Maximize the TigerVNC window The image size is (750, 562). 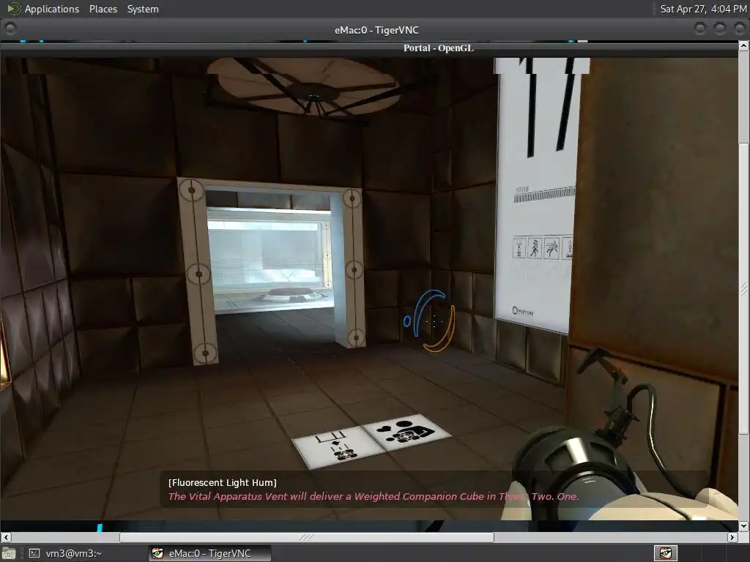pos(720,29)
